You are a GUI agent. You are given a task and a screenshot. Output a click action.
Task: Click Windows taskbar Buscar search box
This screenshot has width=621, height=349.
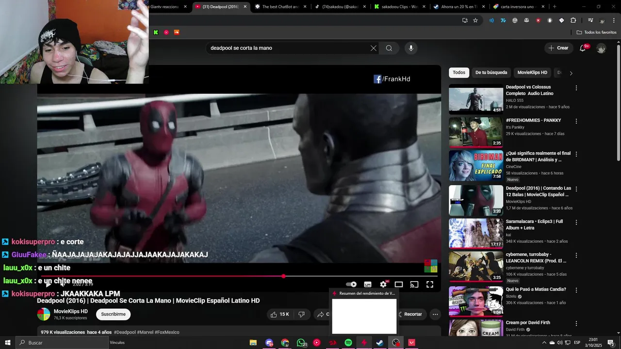(62, 343)
